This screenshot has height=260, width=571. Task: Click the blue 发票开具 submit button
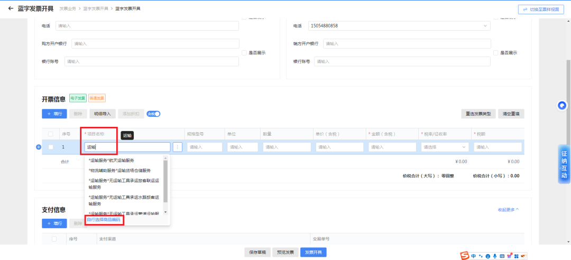(x=314, y=253)
